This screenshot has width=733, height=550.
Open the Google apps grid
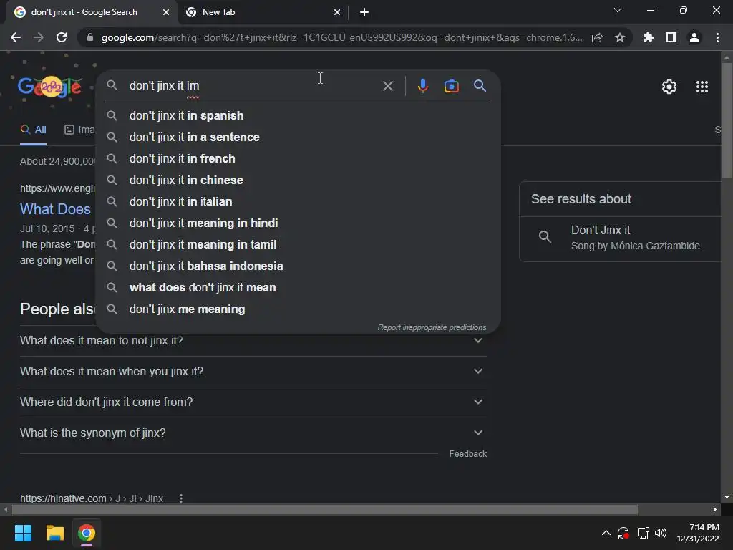[702, 87]
